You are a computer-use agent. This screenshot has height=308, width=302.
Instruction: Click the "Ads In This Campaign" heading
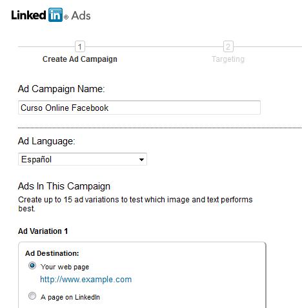[x=64, y=186]
